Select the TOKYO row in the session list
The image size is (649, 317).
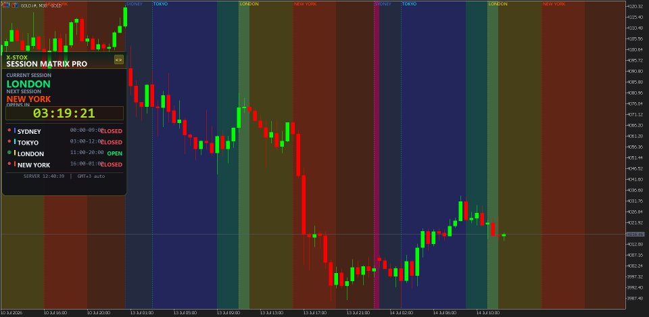click(65, 142)
